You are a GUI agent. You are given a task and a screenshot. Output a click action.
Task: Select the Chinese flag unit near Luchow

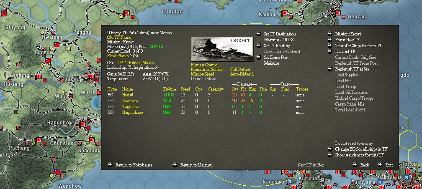pyautogui.click(x=48, y=60)
